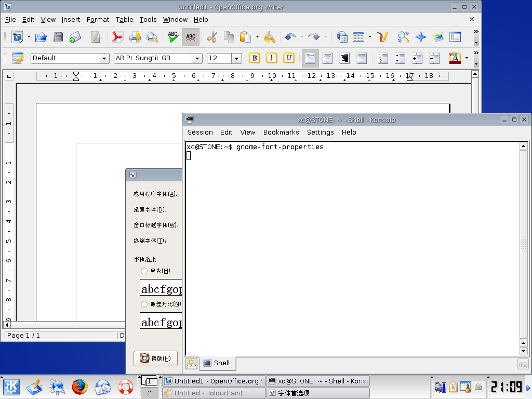Set Centered paragraph alignment
Image resolution: width=532 pixels, height=399 pixels.
[x=327, y=58]
